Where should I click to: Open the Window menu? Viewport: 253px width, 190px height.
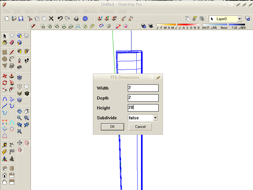[x=90, y=11]
